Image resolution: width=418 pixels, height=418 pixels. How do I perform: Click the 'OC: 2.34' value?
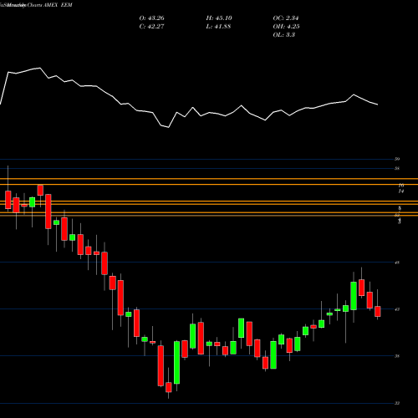point(286,18)
